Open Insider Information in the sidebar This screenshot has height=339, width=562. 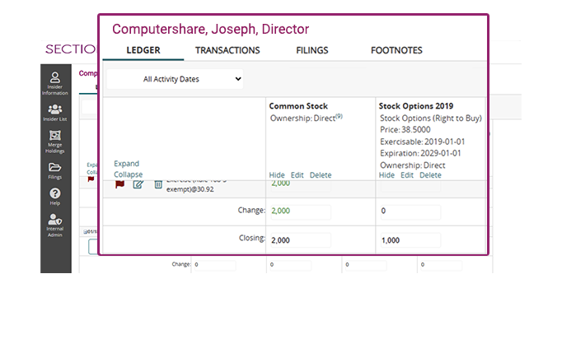coord(55,82)
